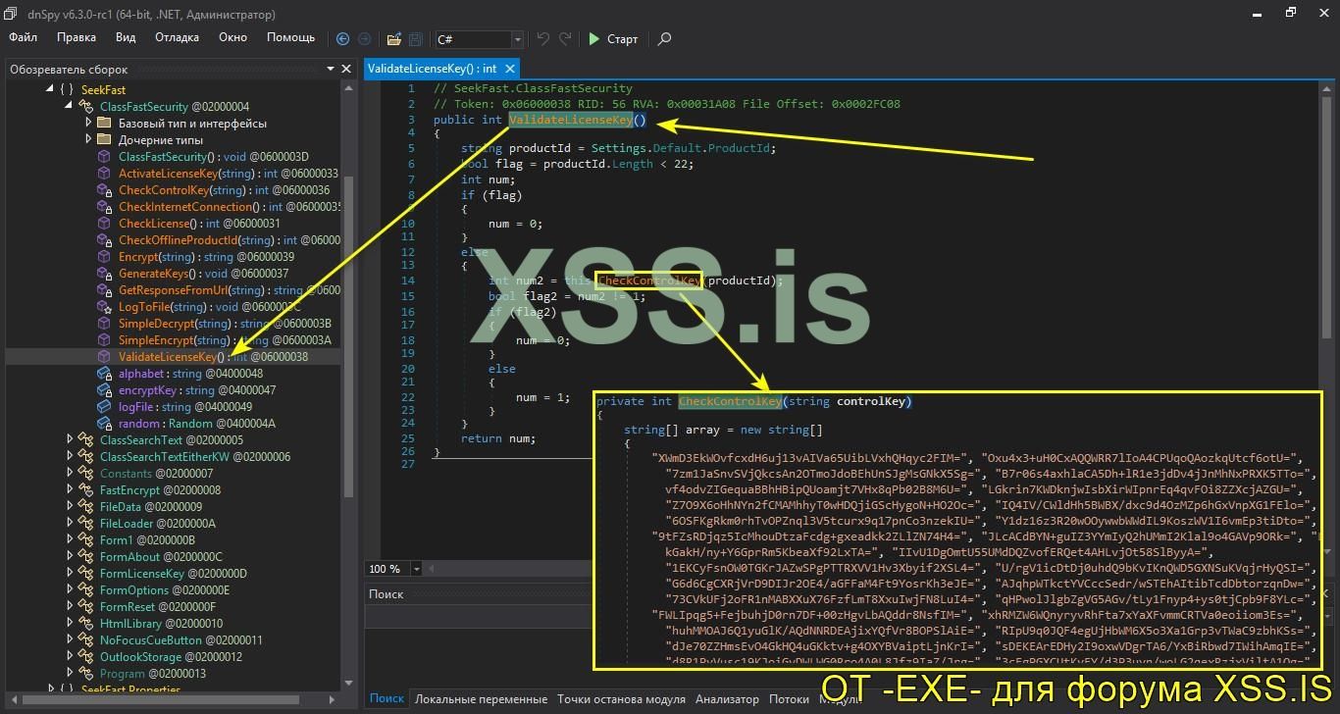This screenshot has height=714, width=1340.
Task: Open the Файл menu
Action: pyautogui.click(x=24, y=37)
